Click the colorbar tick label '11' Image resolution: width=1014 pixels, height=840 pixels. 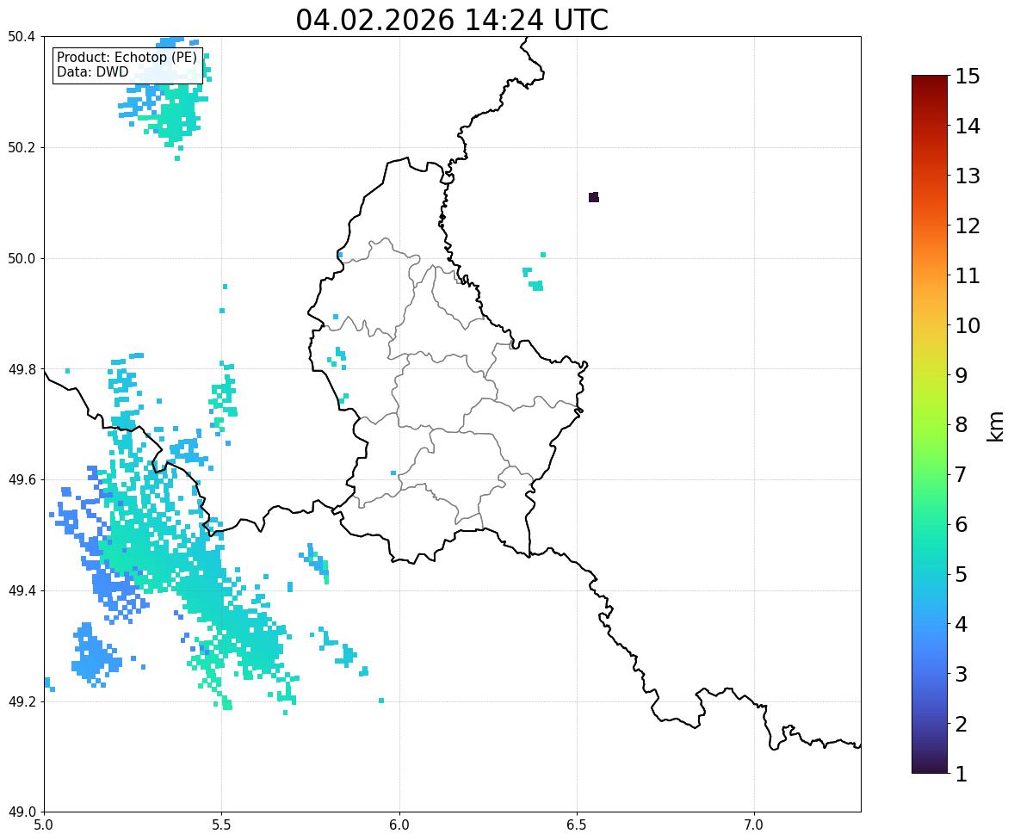click(x=968, y=275)
